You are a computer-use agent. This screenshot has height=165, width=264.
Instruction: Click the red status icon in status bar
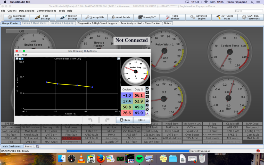(x=258, y=151)
